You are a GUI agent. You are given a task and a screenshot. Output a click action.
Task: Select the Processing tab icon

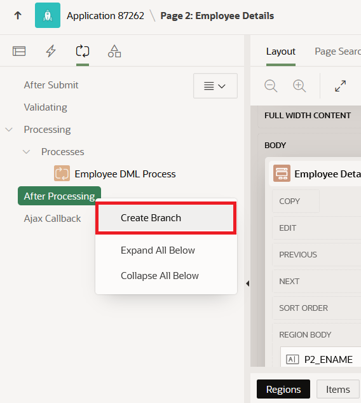pyautogui.click(x=83, y=51)
